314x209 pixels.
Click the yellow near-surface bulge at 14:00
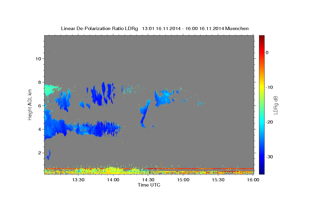click(x=112, y=170)
